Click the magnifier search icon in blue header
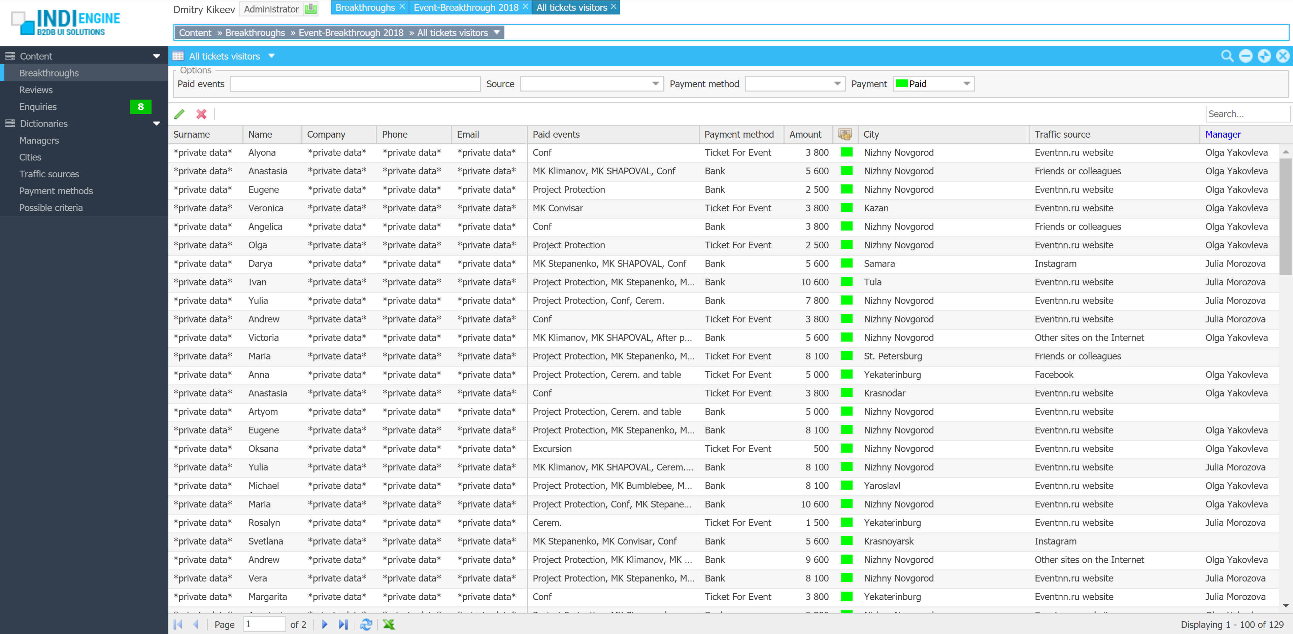1293x634 pixels. (1227, 56)
